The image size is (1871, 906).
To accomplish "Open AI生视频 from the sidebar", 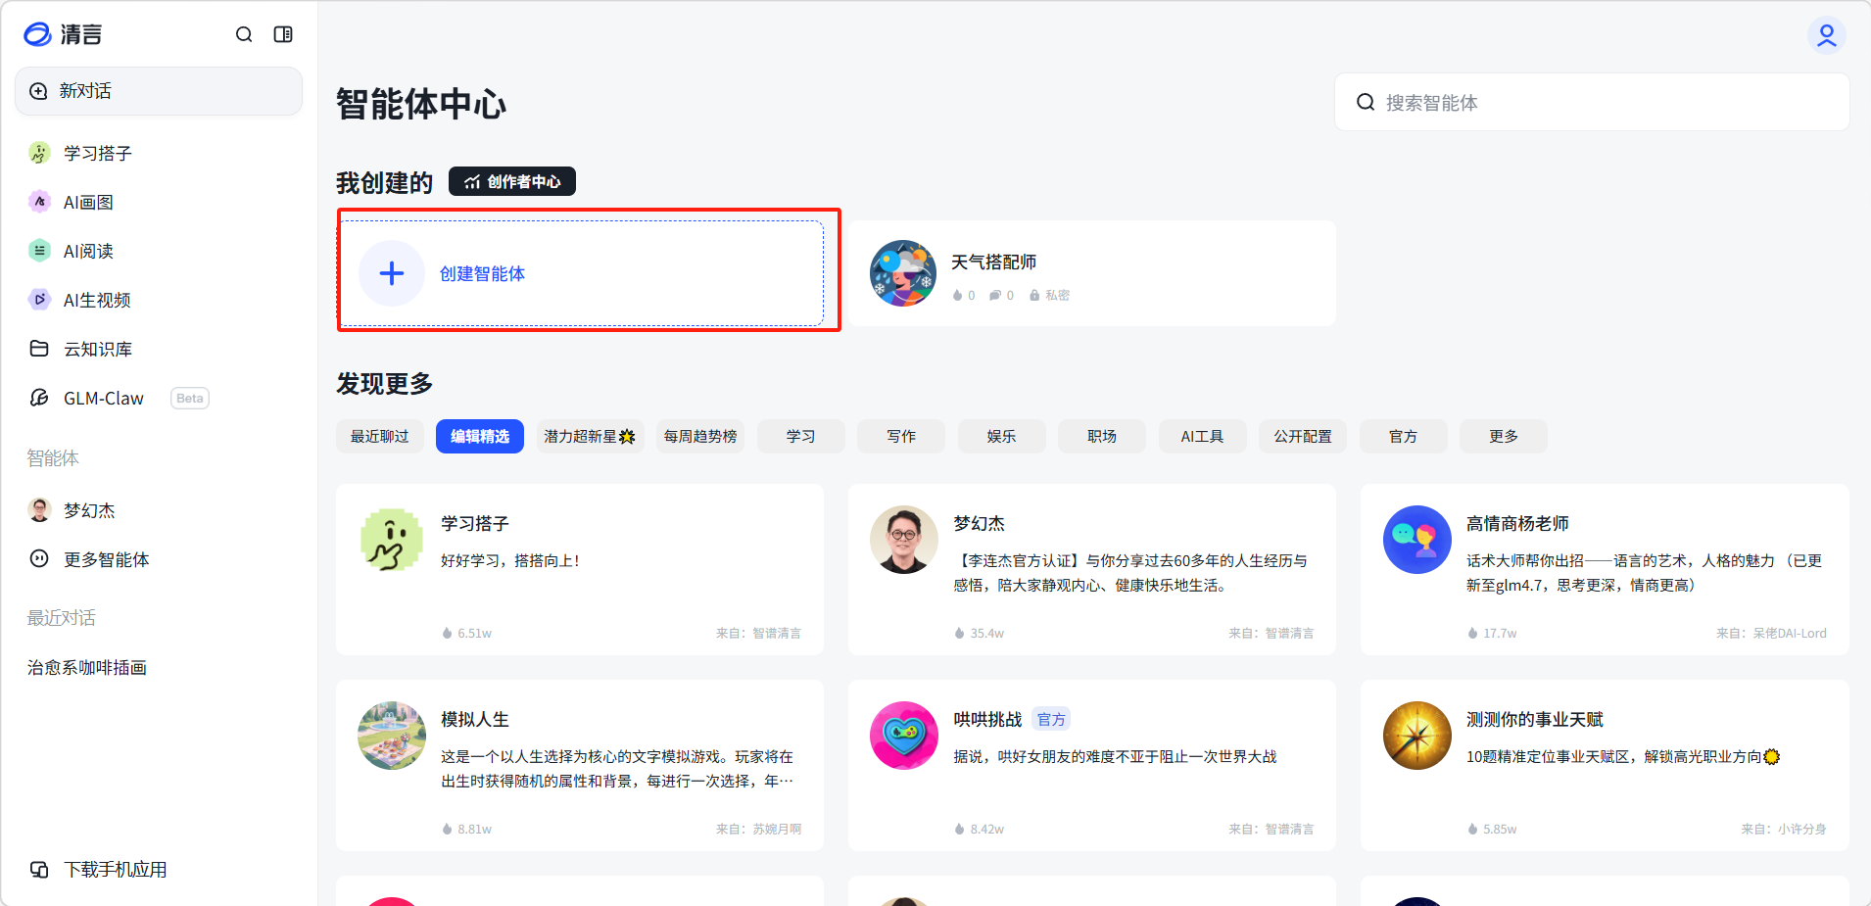I will click(96, 300).
